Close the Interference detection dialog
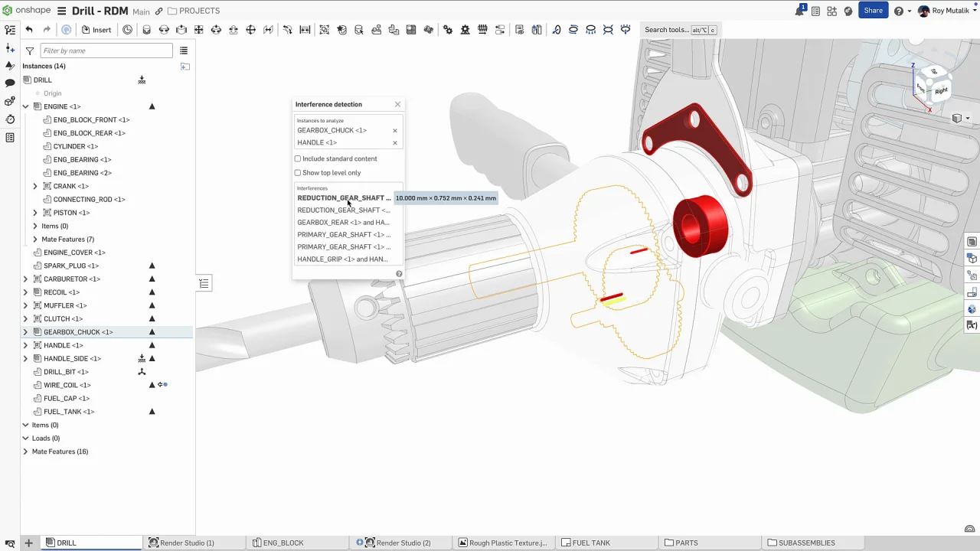Image resolution: width=980 pixels, height=551 pixels. pyautogui.click(x=397, y=104)
